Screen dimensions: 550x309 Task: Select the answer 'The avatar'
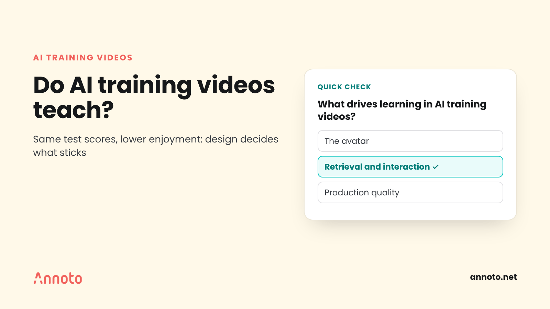[x=410, y=141]
